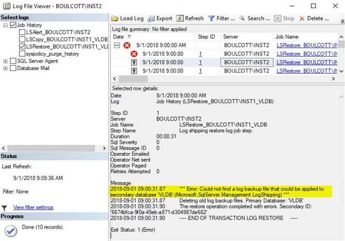Collapse the Job History tree node
345x241 pixels.
5,25
